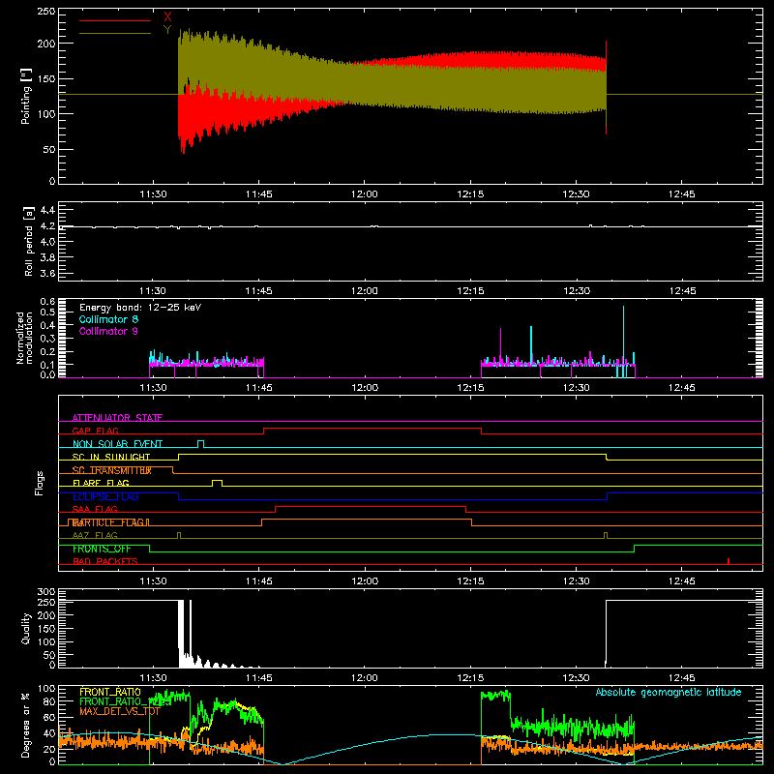Click the 250 tick on the Pointing axis
Viewport: 774px width, 774px height.
pyautogui.click(x=46, y=12)
